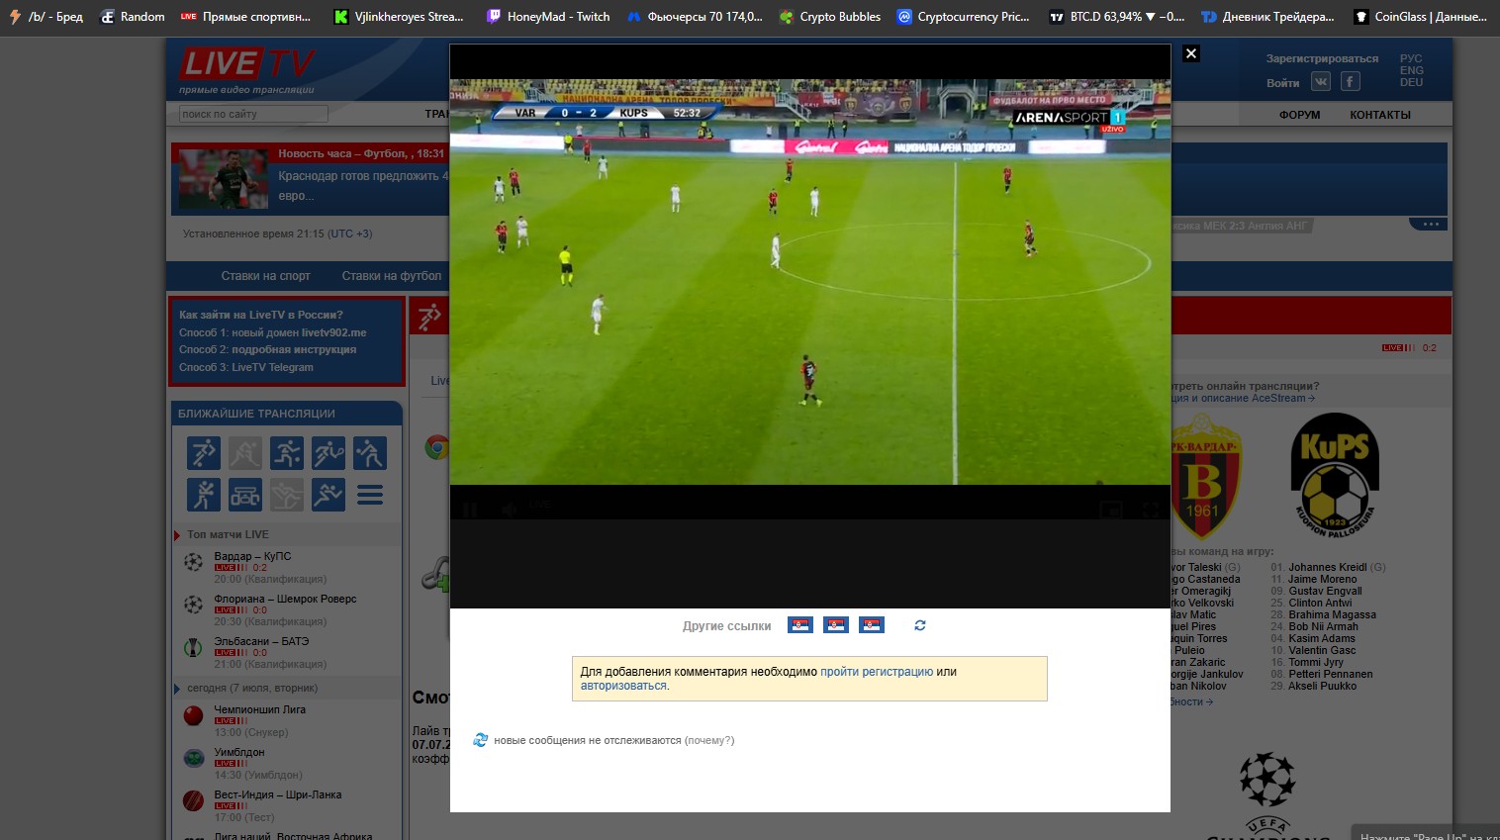
Task: Switch site language to ENG
Action: pos(1412,70)
